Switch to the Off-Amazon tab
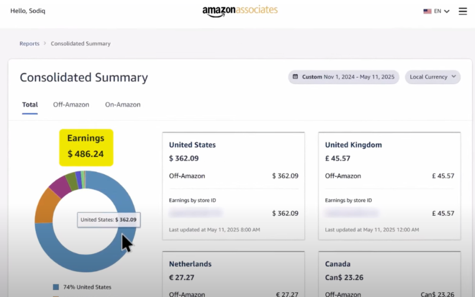Screen dimensions: 475x297 71,105
